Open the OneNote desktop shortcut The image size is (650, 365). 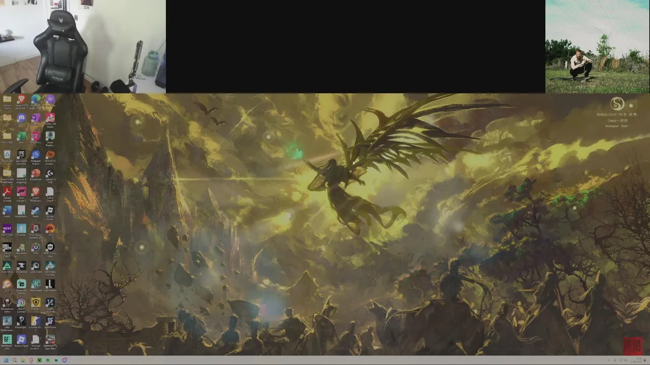coord(36,120)
